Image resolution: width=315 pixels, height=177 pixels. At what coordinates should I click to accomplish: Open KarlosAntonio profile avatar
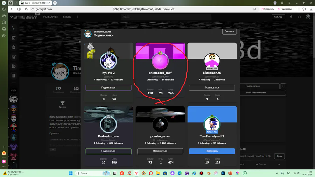(108, 124)
